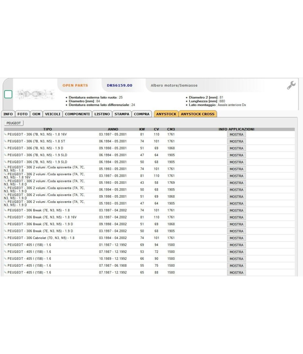Click MOSTRA for 306 2 volumi 1.8 D row
Screen dimensions: 303x354
point(236,183)
